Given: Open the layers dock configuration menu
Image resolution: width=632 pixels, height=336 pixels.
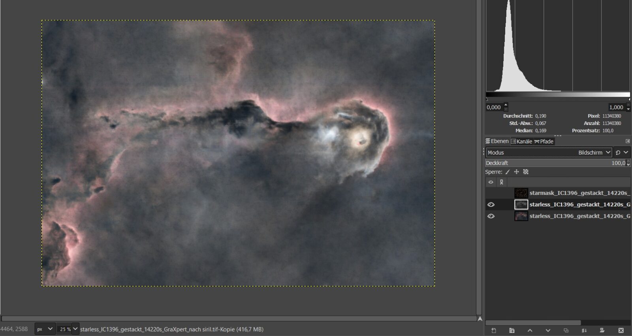Looking at the screenshot, I should pyautogui.click(x=628, y=141).
